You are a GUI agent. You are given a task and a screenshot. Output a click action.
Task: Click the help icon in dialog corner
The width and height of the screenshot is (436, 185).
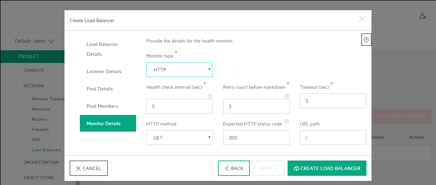(366, 40)
